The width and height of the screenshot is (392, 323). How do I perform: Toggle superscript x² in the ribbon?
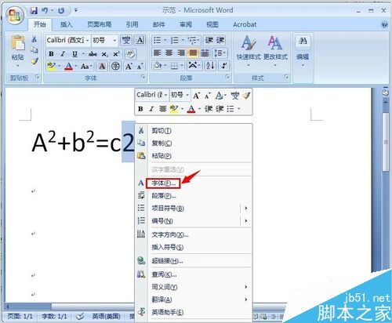(116, 54)
